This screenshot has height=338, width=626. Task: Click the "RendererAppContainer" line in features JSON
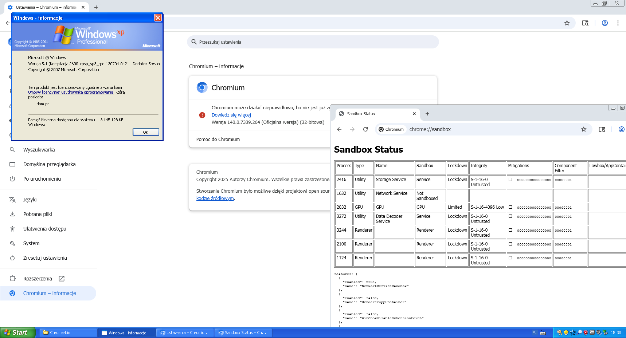[375, 302]
